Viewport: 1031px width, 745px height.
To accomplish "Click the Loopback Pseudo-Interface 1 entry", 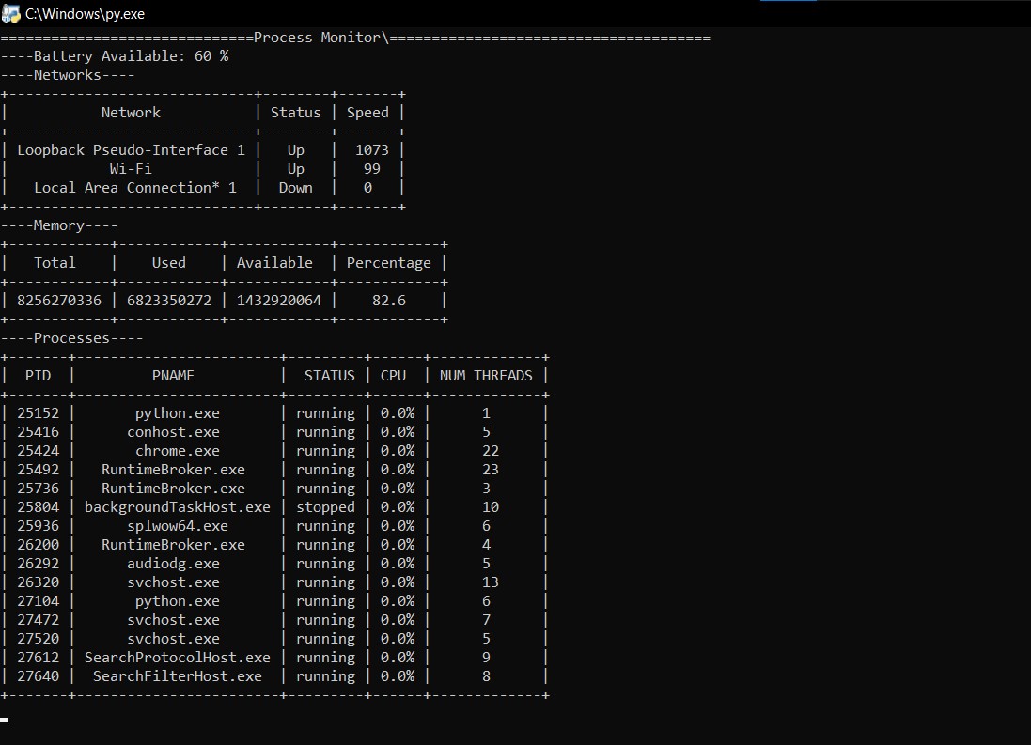I will [131, 149].
